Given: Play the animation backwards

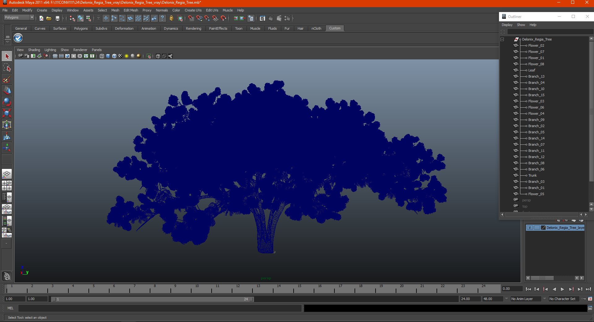Looking at the screenshot, I should pos(554,289).
